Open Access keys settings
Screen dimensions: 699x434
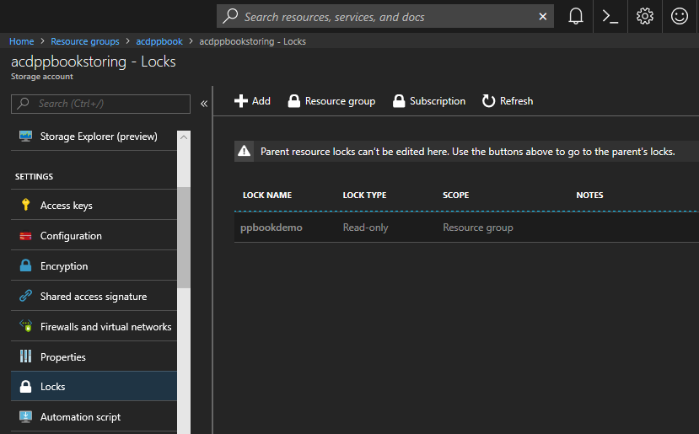(66, 206)
